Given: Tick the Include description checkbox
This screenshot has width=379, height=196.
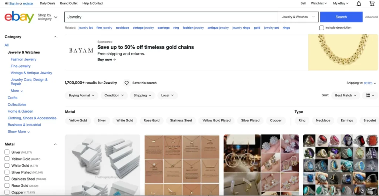Looking at the screenshot, I should click(x=322, y=28).
